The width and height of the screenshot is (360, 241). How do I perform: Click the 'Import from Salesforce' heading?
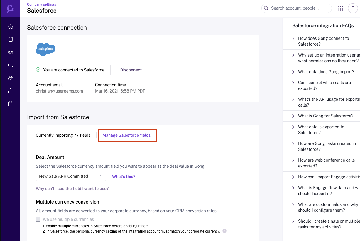coord(58,117)
